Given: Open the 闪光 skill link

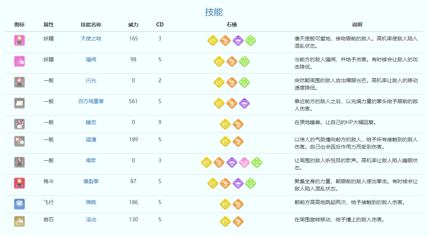Looking at the screenshot, I should [91, 80].
